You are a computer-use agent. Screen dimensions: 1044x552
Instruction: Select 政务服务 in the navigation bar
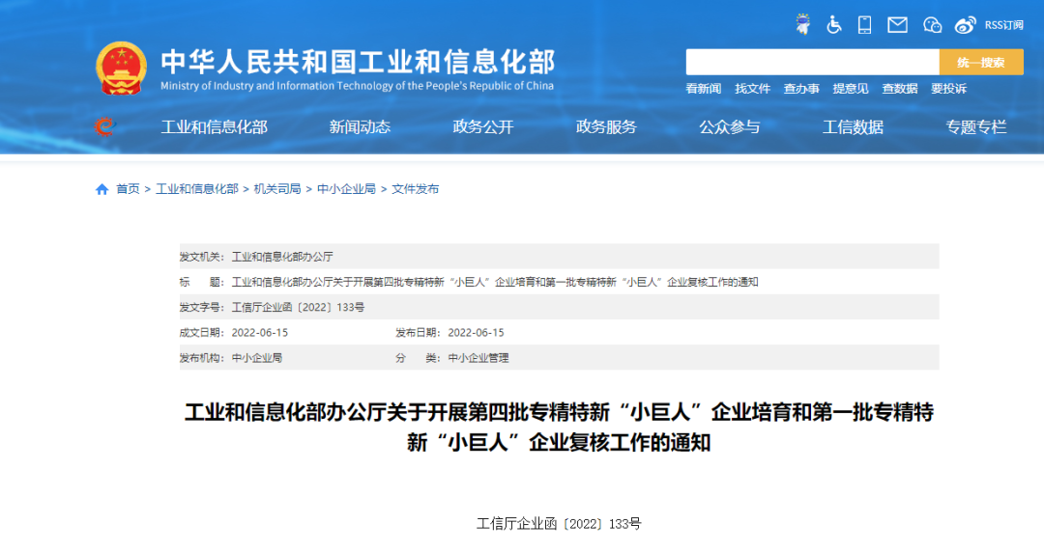606,126
